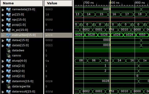Expand the dataresult[15:0] bus
The image size is (149, 94).
pos(3,92)
